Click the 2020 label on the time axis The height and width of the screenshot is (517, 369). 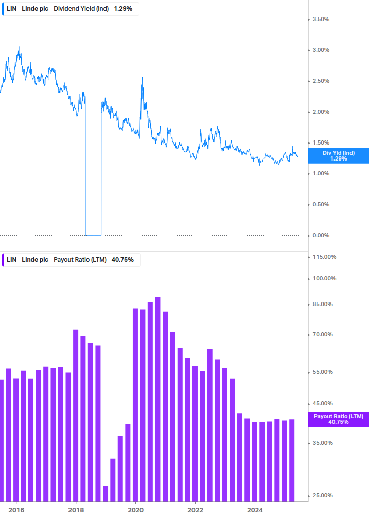135,510
